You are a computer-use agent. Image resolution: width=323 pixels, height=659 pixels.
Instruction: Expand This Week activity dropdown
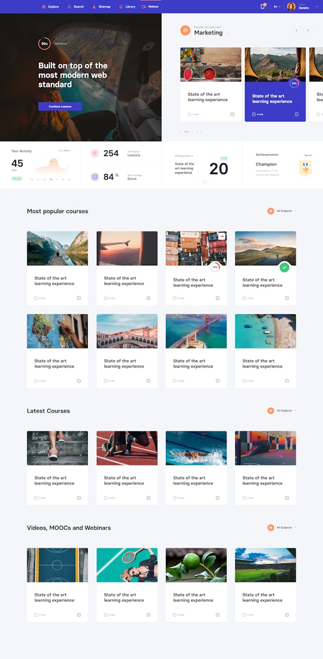pos(65,150)
